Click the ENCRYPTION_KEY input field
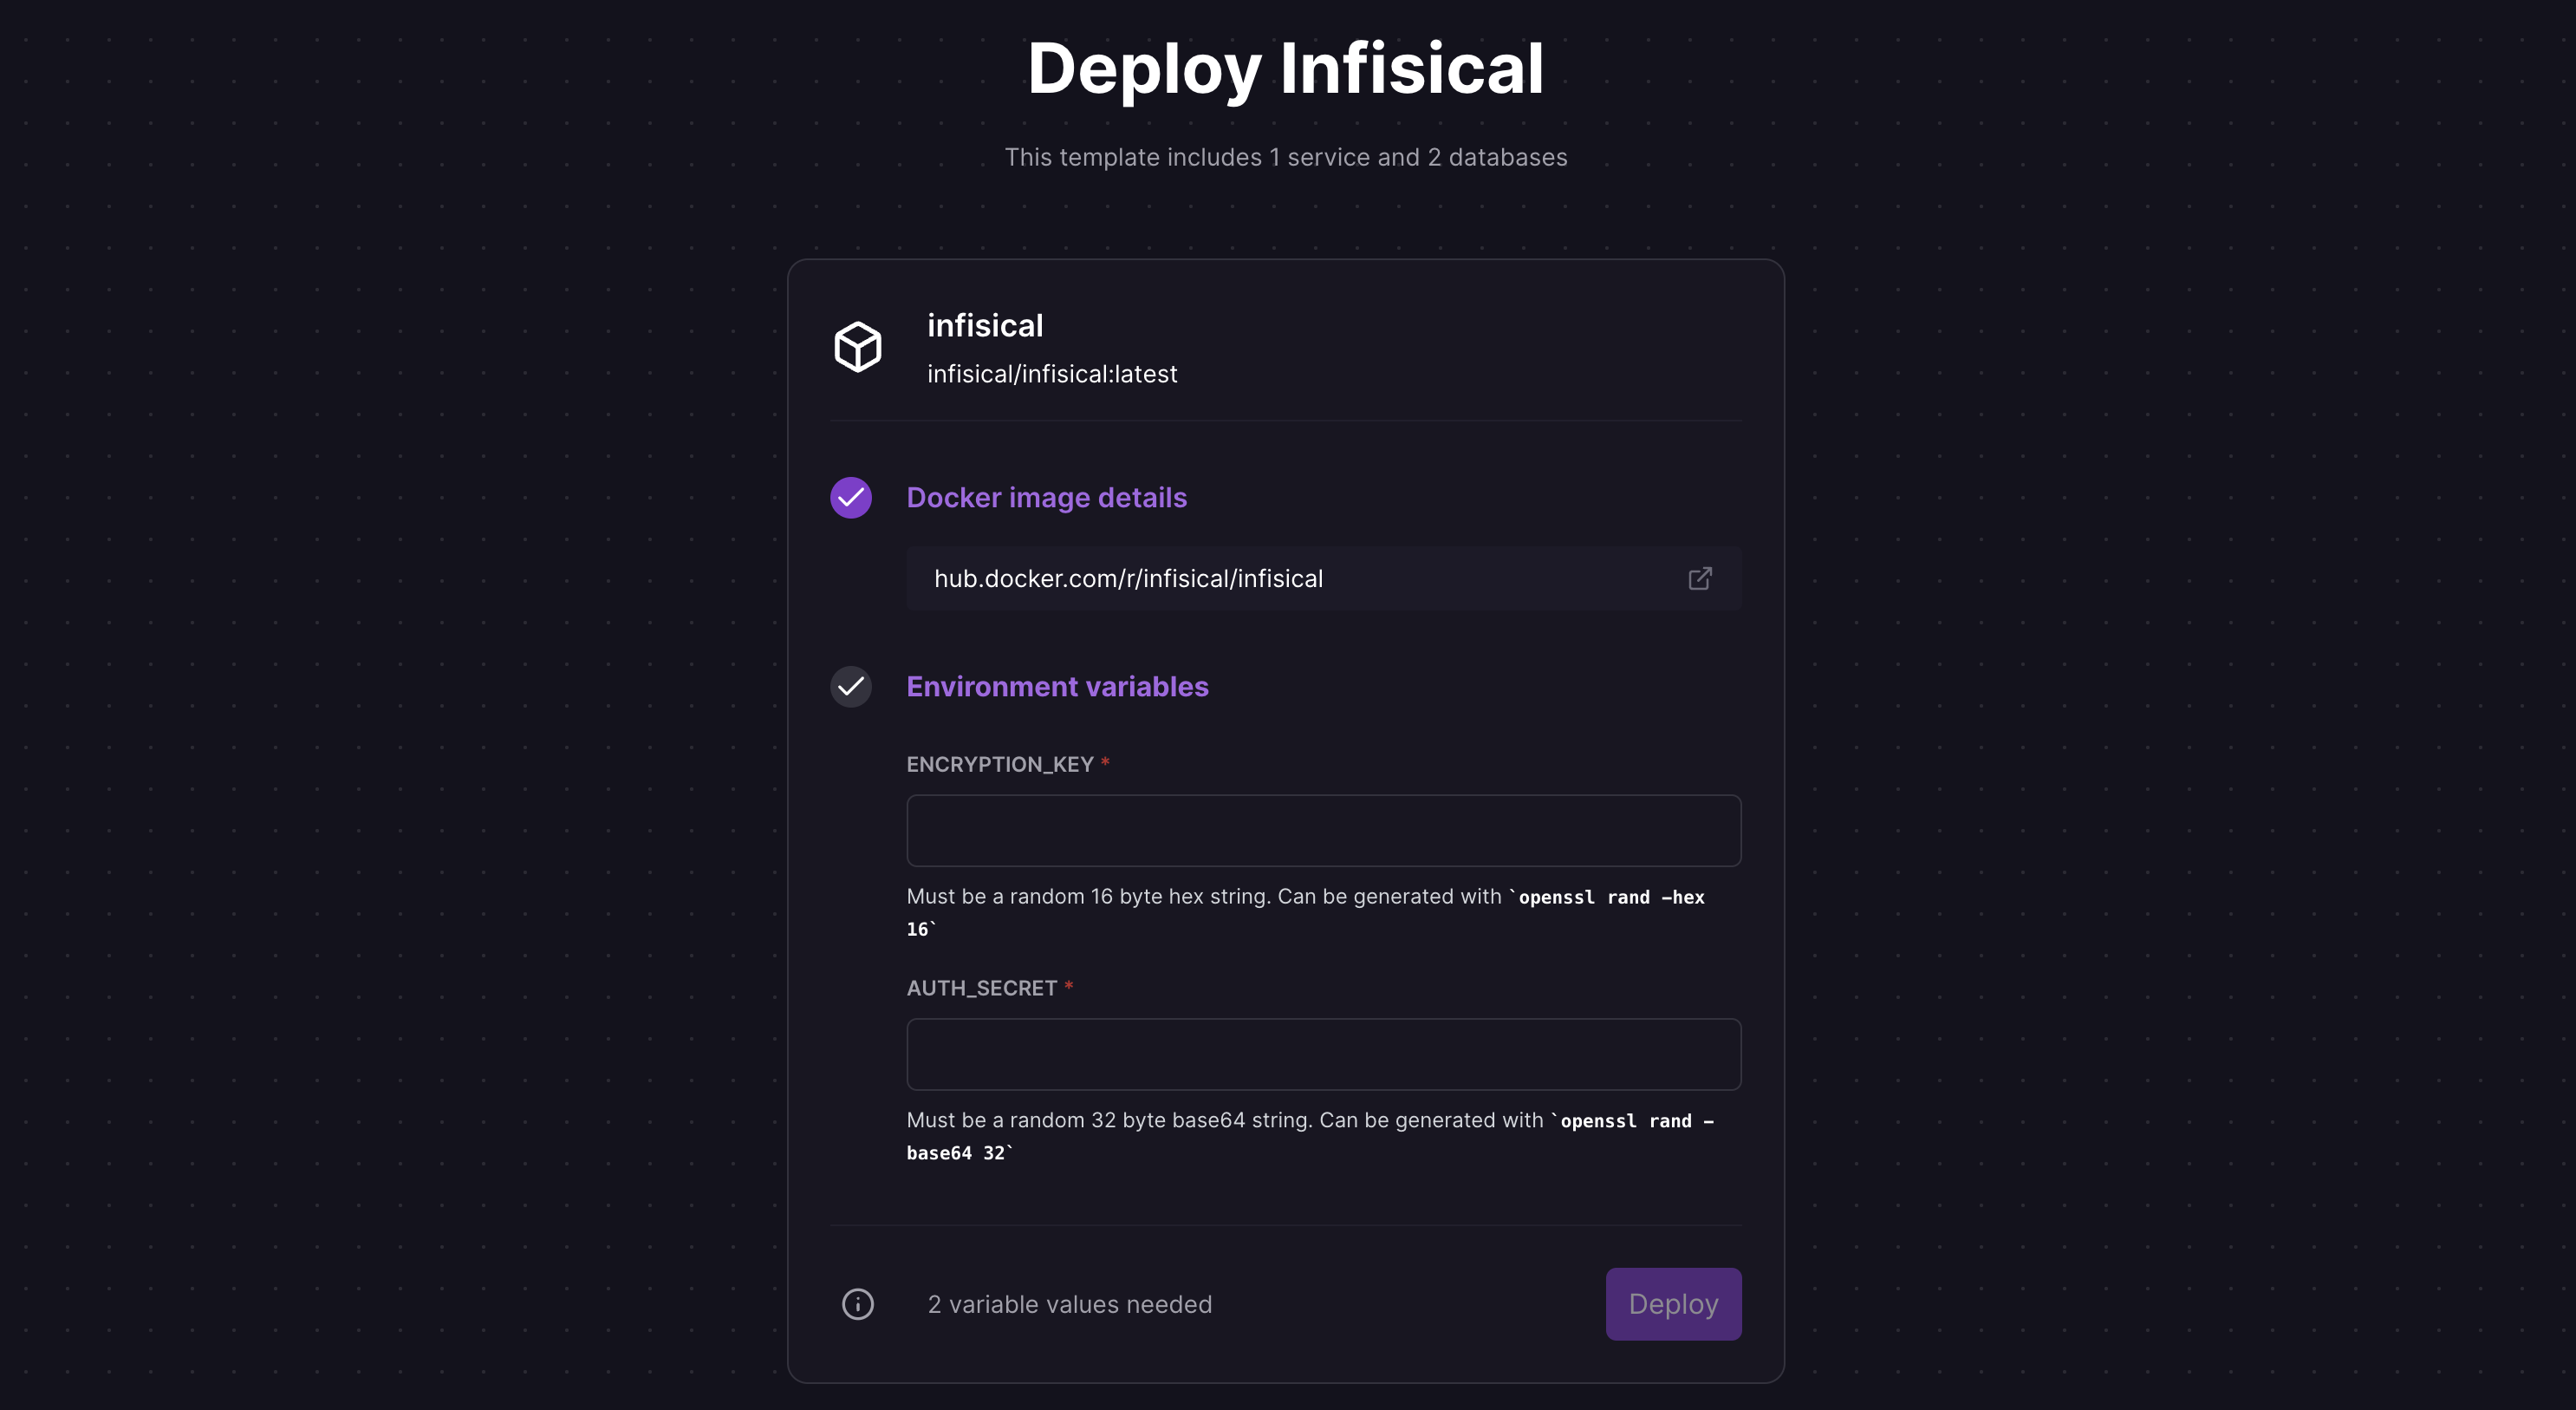The height and width of the screenshot is (1410, 2576). 1322,831
